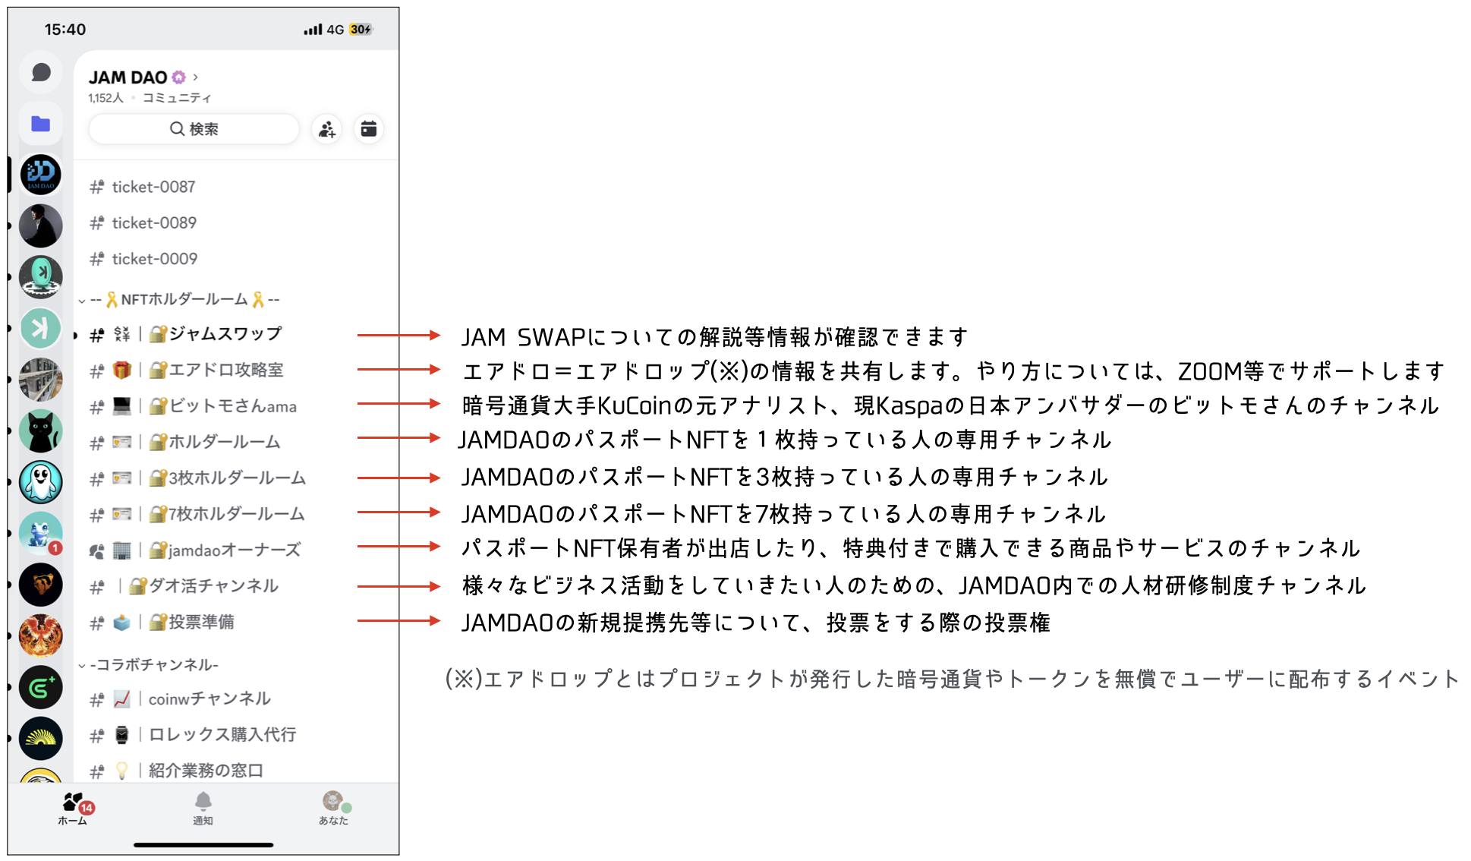The image size is (1471, 861).
Task: Switch to the 通知 notifications tab
Action: click(203, 808)
